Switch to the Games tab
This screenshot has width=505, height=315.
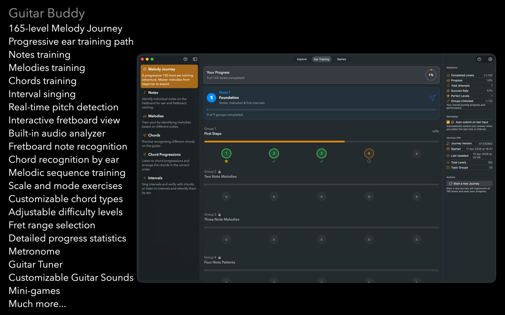[x=342, y=59]
